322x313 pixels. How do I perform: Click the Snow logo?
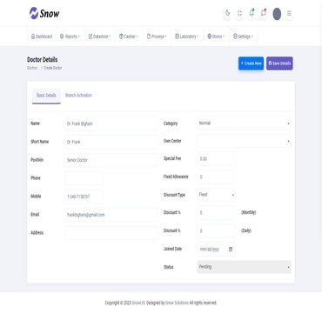click(x=44, y=13)
